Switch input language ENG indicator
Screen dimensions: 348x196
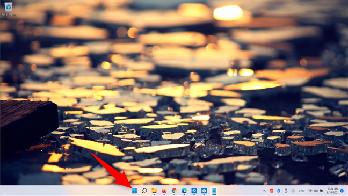[x=302, y=191]
